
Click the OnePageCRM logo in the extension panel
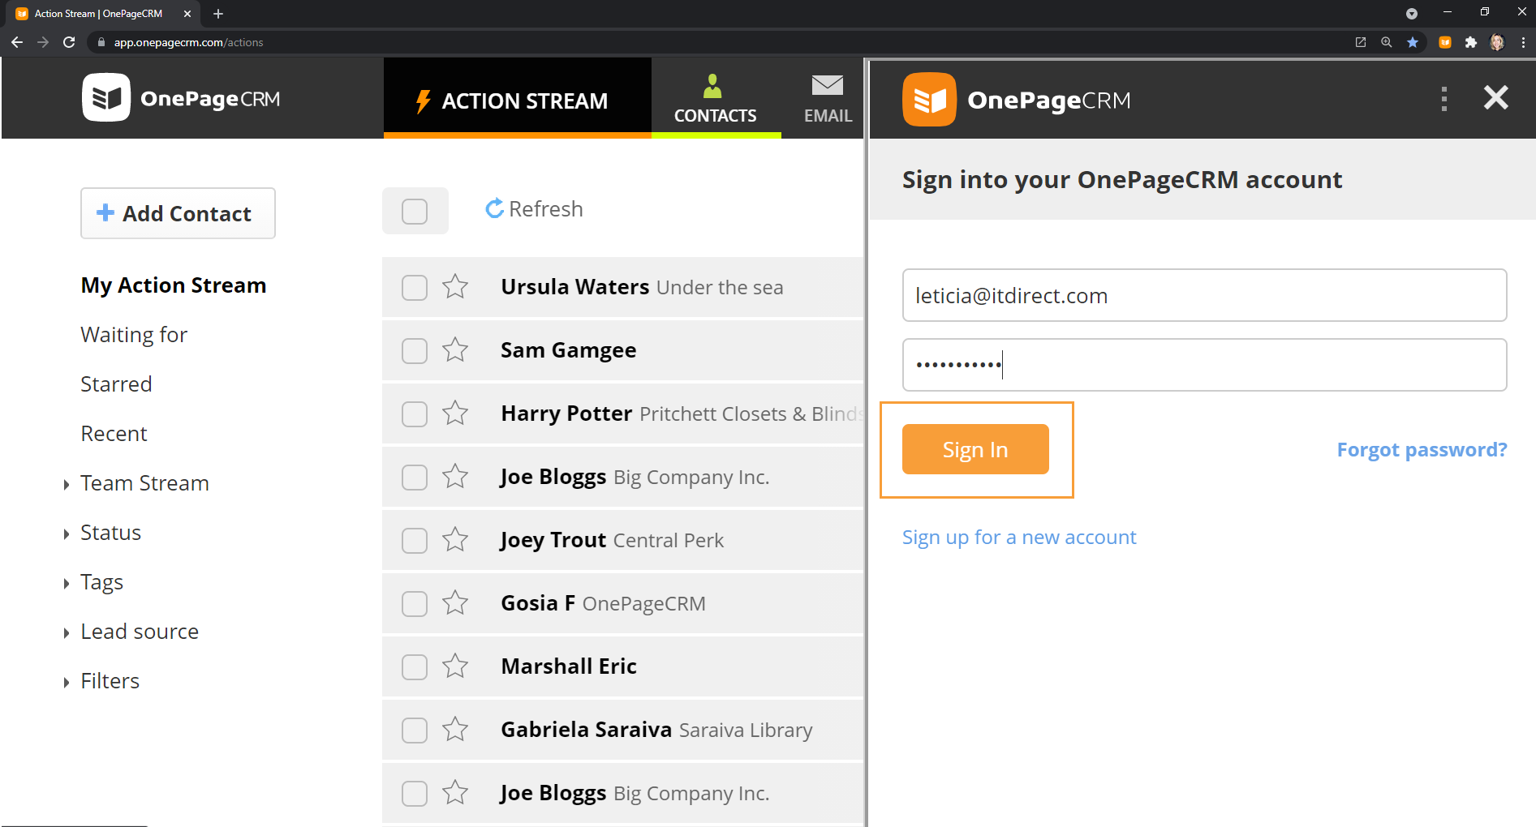1017,100
